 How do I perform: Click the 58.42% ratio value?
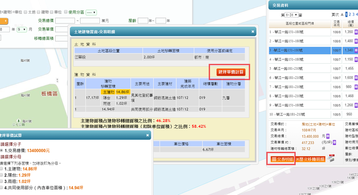198,126
